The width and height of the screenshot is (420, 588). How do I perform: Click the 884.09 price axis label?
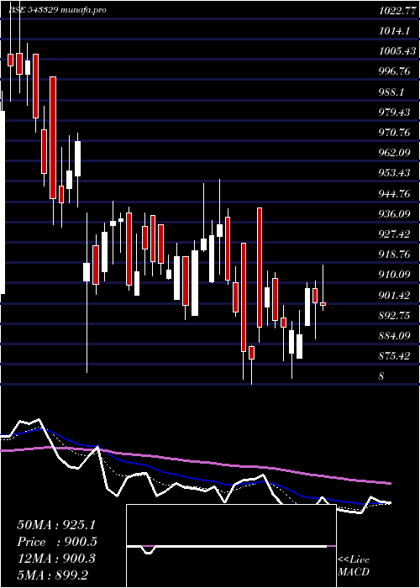pyautogui.click(x=395, y=336)
